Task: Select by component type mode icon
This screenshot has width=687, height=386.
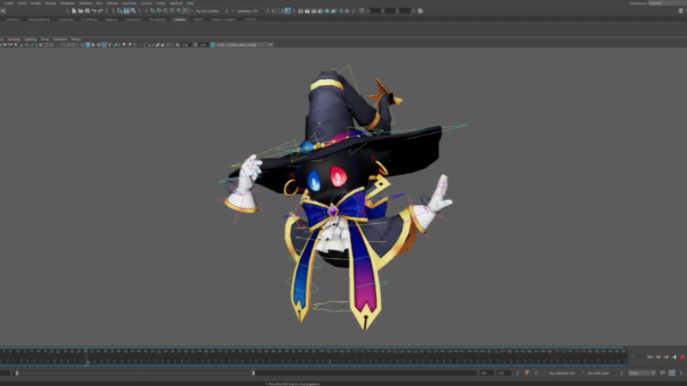Action: pos(133,11)
